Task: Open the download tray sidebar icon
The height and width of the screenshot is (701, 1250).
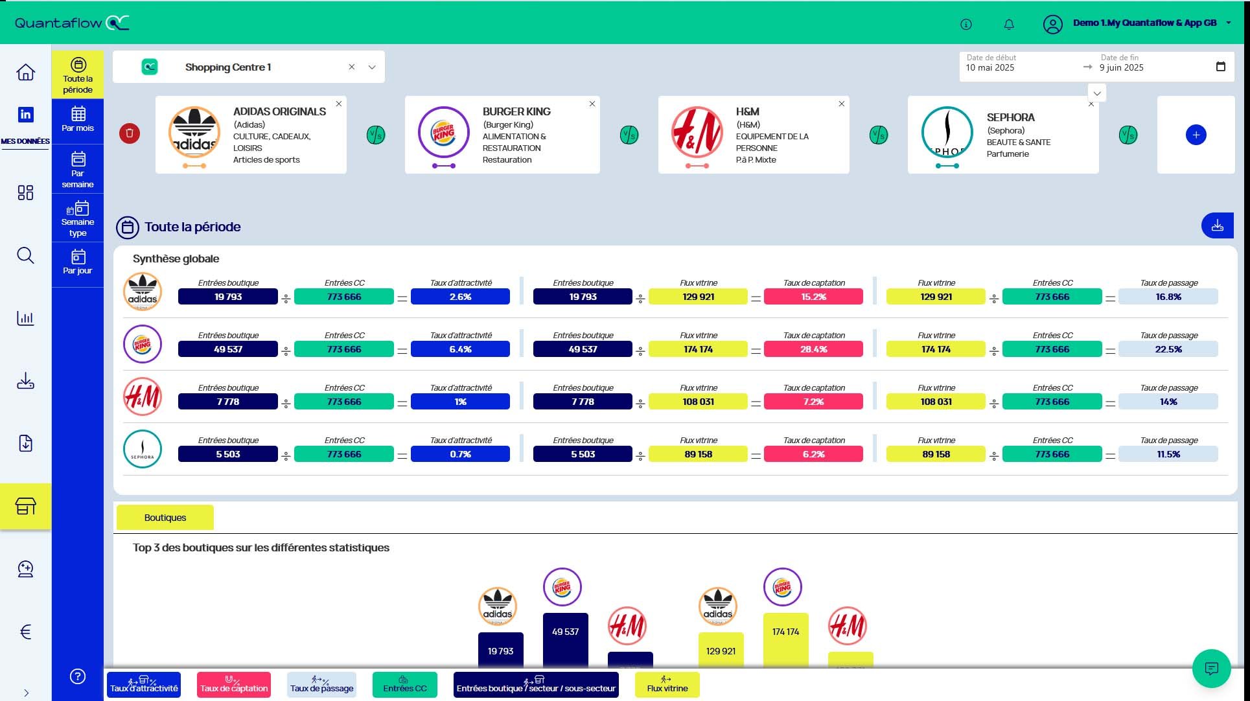Action: (25, 380)
